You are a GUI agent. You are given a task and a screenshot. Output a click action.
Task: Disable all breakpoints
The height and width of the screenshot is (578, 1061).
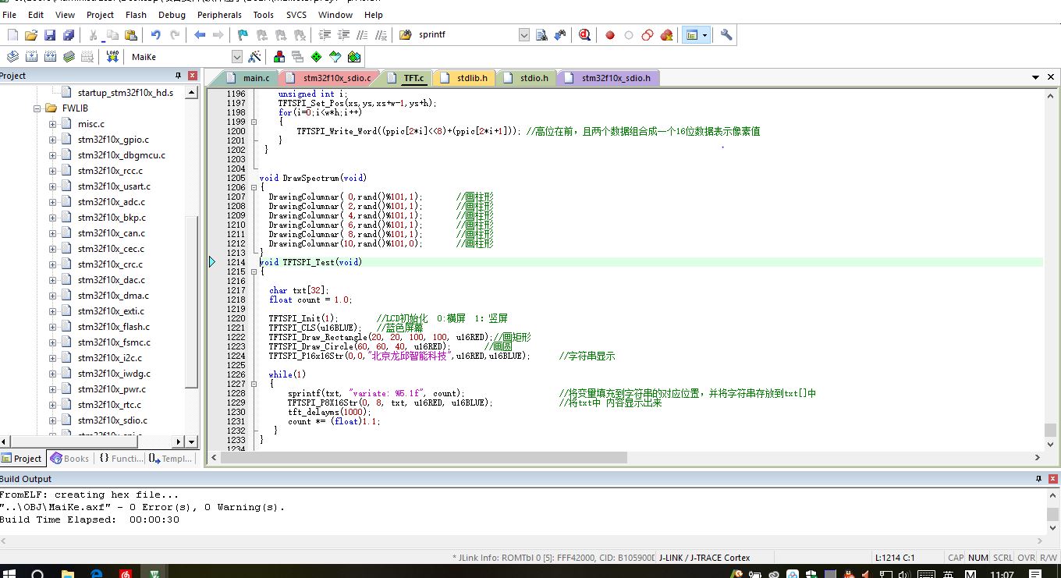click(x=648, y=35)
